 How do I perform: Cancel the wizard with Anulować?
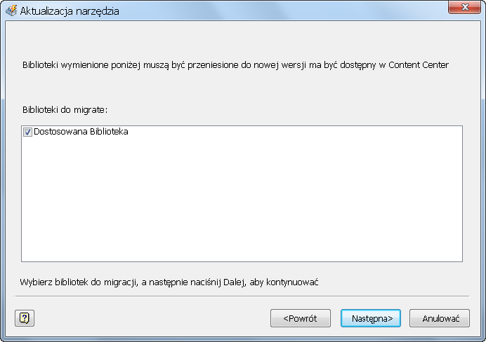pos(440,318)
